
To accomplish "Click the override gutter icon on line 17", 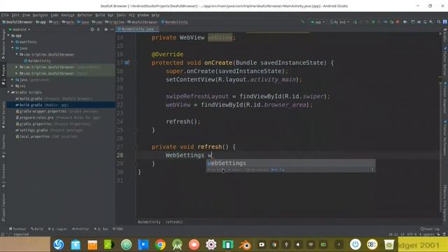I will coord(127,62).
